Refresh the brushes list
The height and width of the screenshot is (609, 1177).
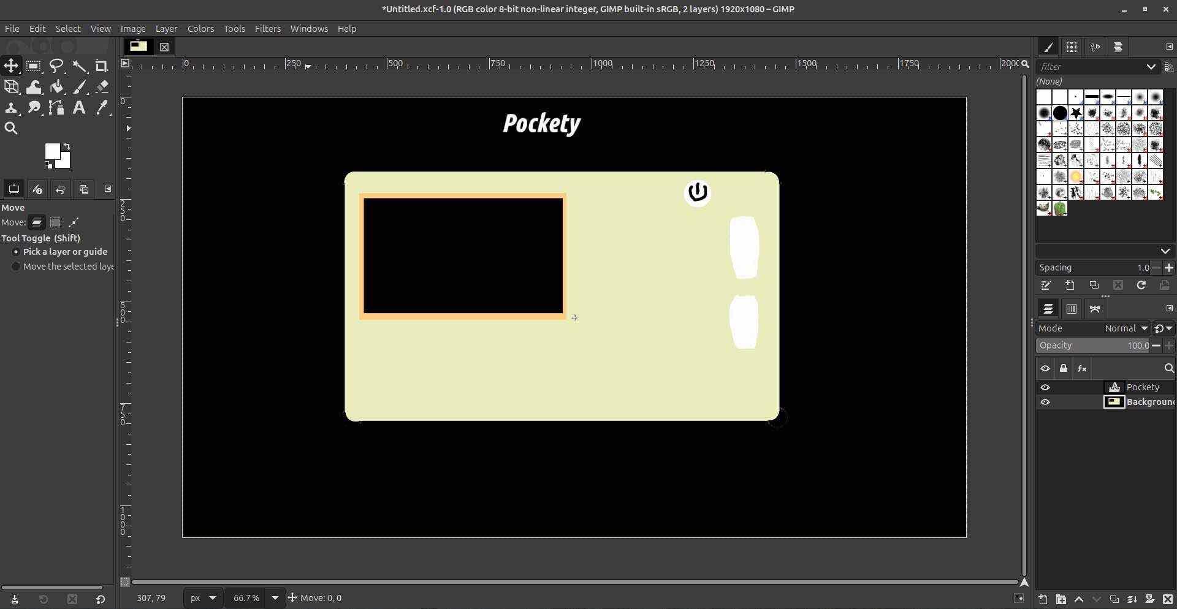(1141, 286)
